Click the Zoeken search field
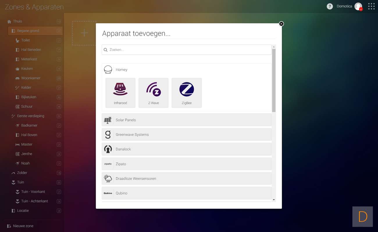This screenshot has width=378, height=232. (x=187, y=50)
